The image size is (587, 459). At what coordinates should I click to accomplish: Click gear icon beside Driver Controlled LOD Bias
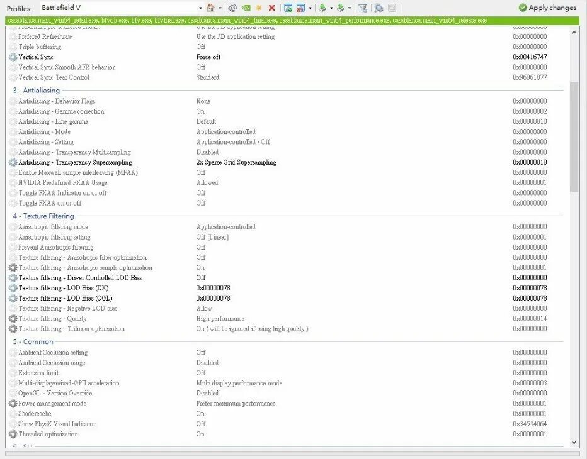13,278
